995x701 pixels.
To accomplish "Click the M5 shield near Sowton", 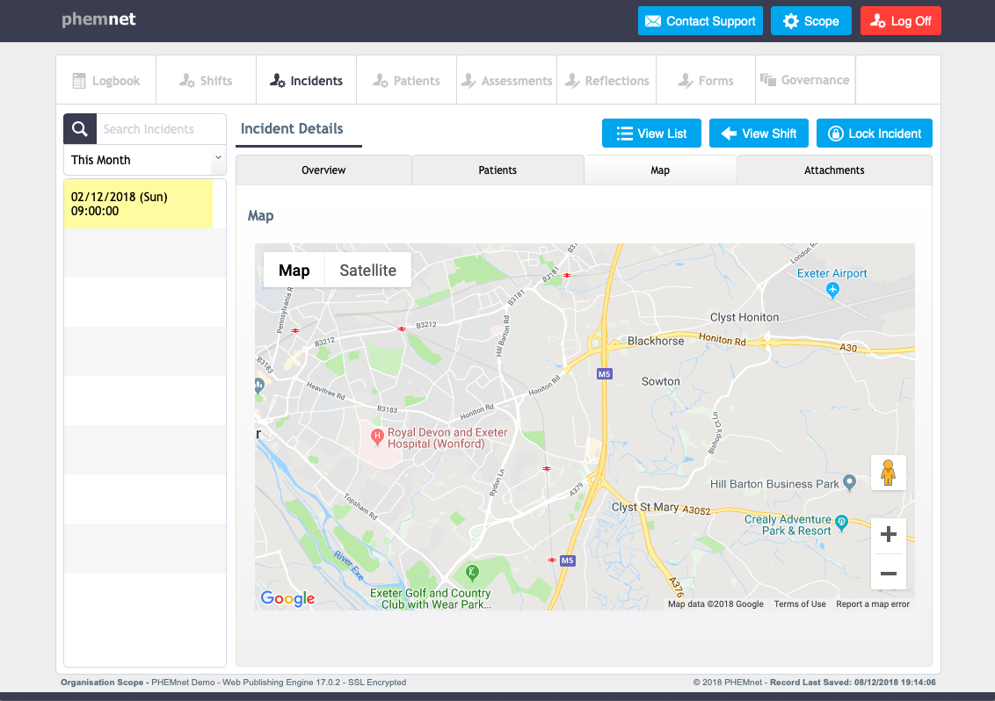I will coord(604,373).
